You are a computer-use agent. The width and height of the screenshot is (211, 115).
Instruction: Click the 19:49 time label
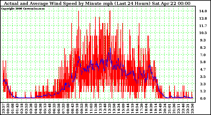point(160,108)
